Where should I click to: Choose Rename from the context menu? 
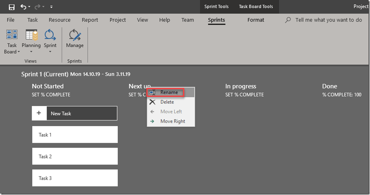coord(169,92)
